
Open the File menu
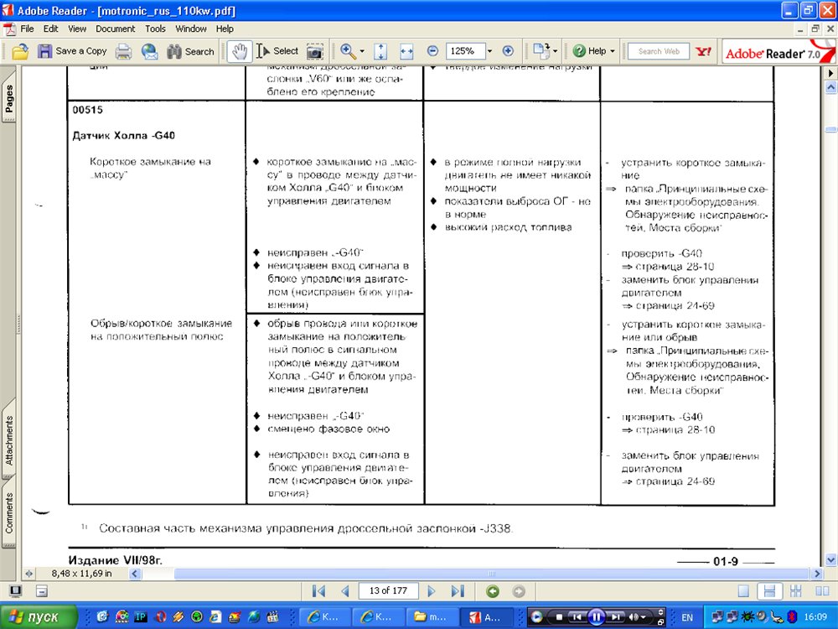click(27, 29)
